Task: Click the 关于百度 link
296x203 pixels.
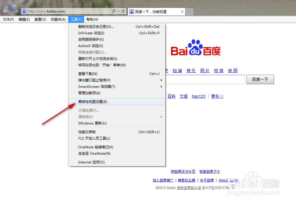Action: point(207,180)
